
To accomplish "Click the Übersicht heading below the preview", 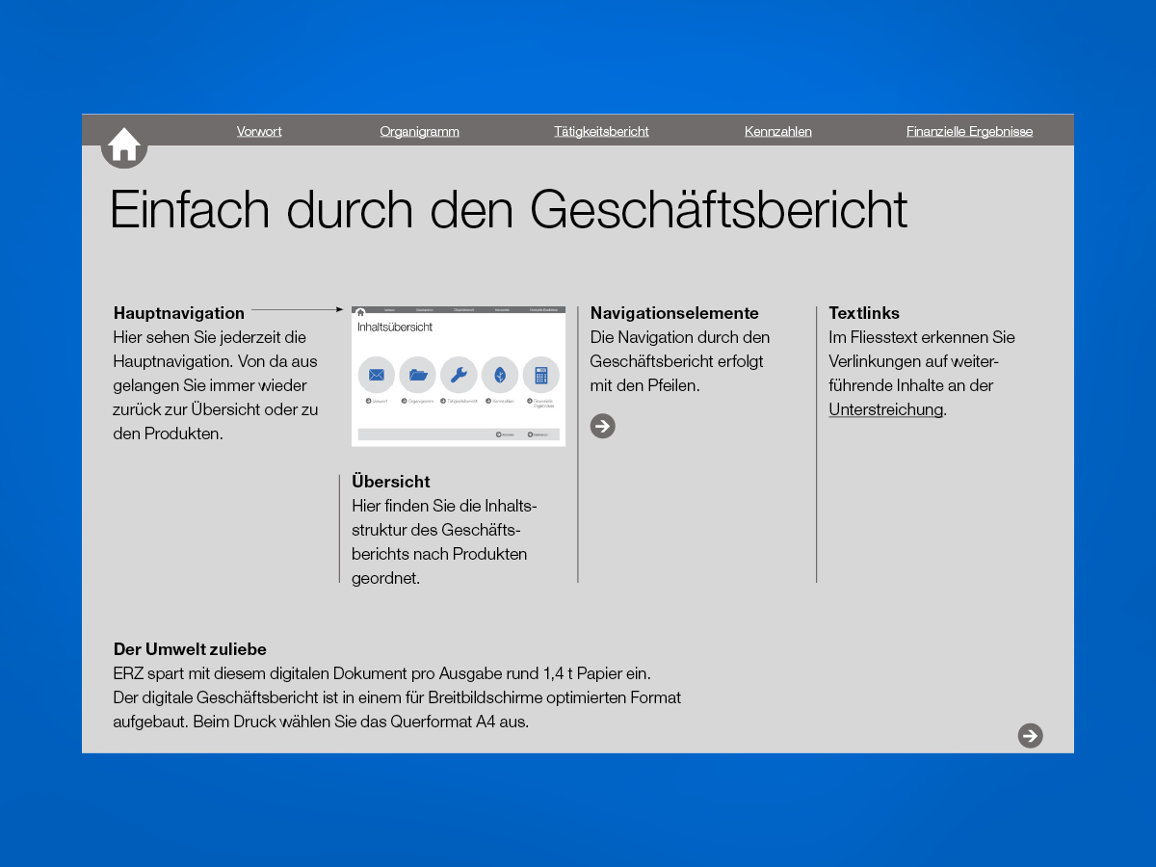I will [x=391, y=482].
